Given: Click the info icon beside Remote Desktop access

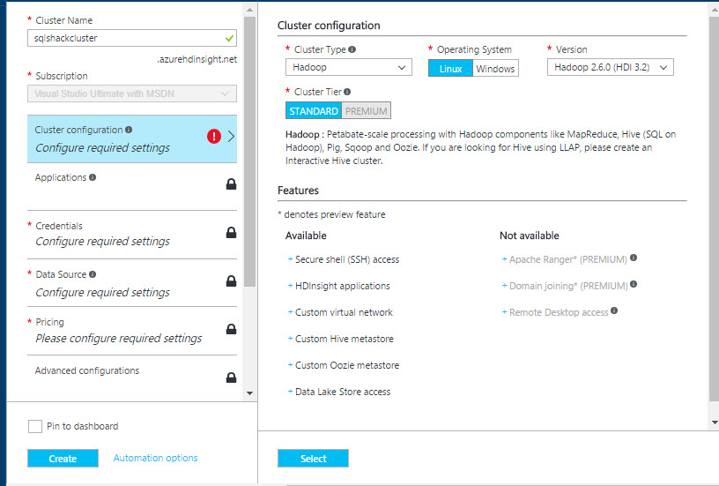Looking at the screenshot, I should (614, 310).
